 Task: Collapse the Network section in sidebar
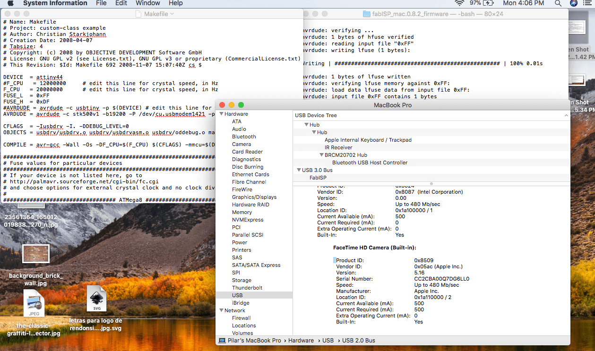(222, 310)
